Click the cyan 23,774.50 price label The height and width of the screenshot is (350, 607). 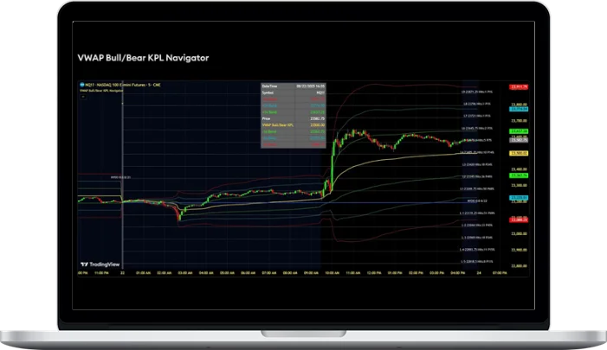tap(520, 109)
